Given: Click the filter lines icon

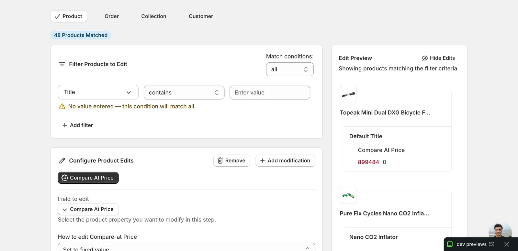Looking at the screenshot, I should tap(62, 64).
